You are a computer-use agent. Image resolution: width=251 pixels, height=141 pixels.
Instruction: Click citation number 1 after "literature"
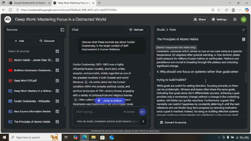click(x=86, y=82)
